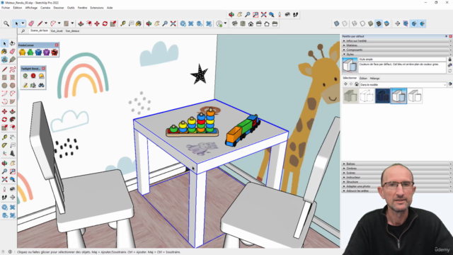Click the binoculars icon in Twilight Render
The height and width of the screenshot is (255, 453).
click(41, 85)
